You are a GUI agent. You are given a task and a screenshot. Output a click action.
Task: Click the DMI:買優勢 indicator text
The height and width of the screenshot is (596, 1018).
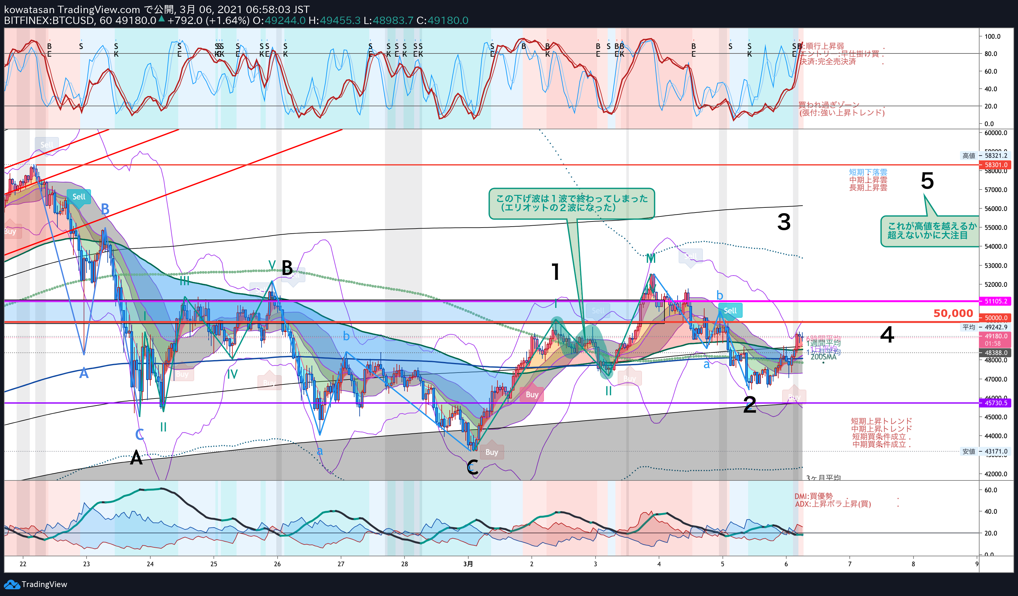(814, 496)
